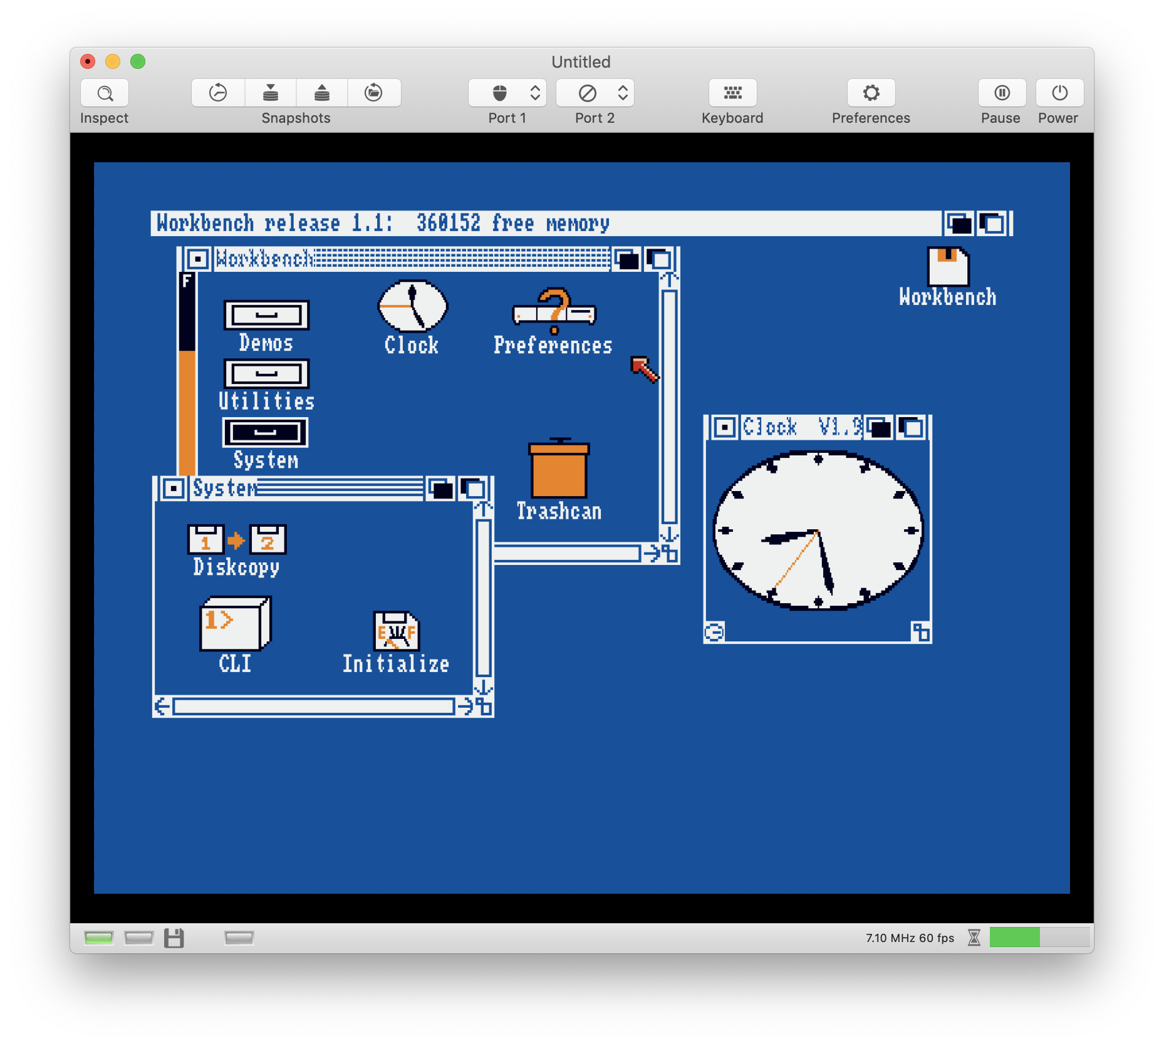Click the Clock window send-to-back gadget
This screenshot has height=1046, width=1164.
tap(879, 428)
